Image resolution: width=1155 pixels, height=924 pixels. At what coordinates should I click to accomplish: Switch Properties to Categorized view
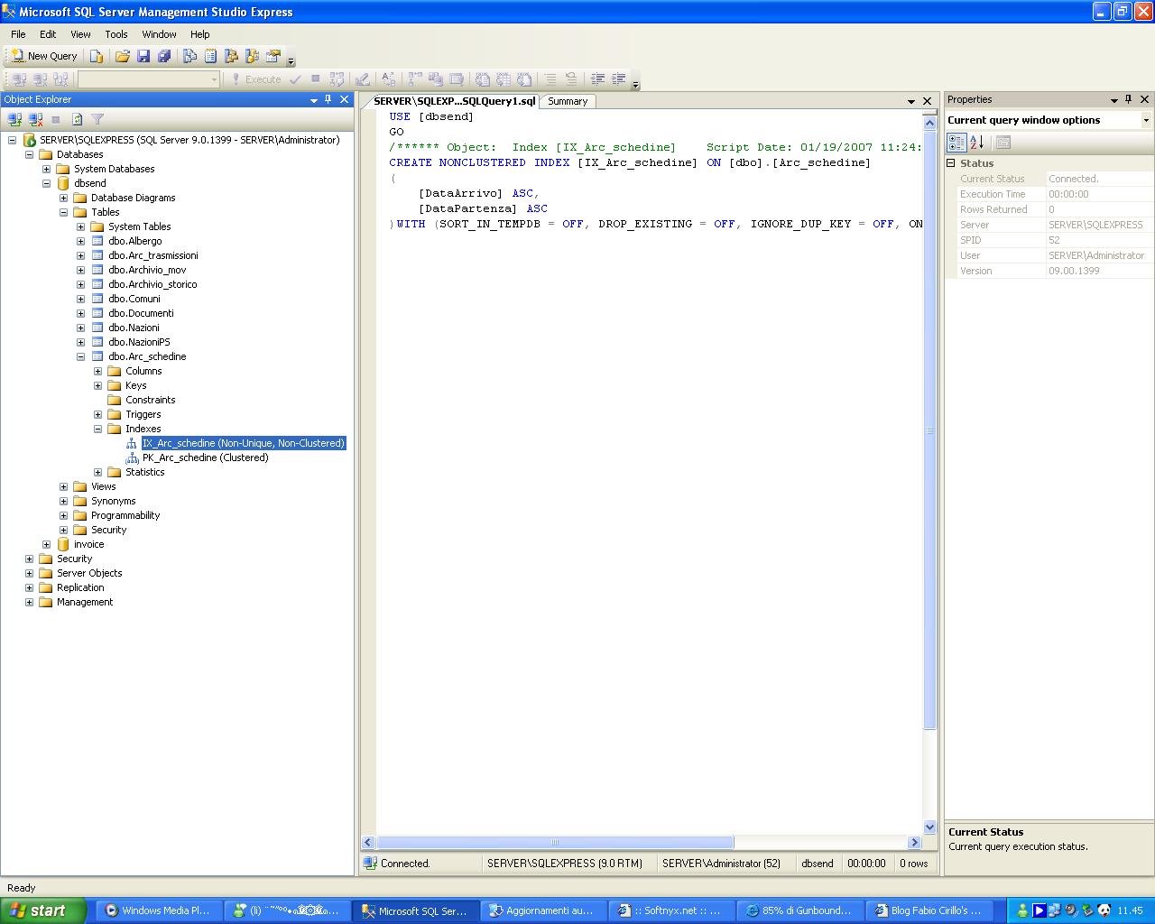(956, 143)
